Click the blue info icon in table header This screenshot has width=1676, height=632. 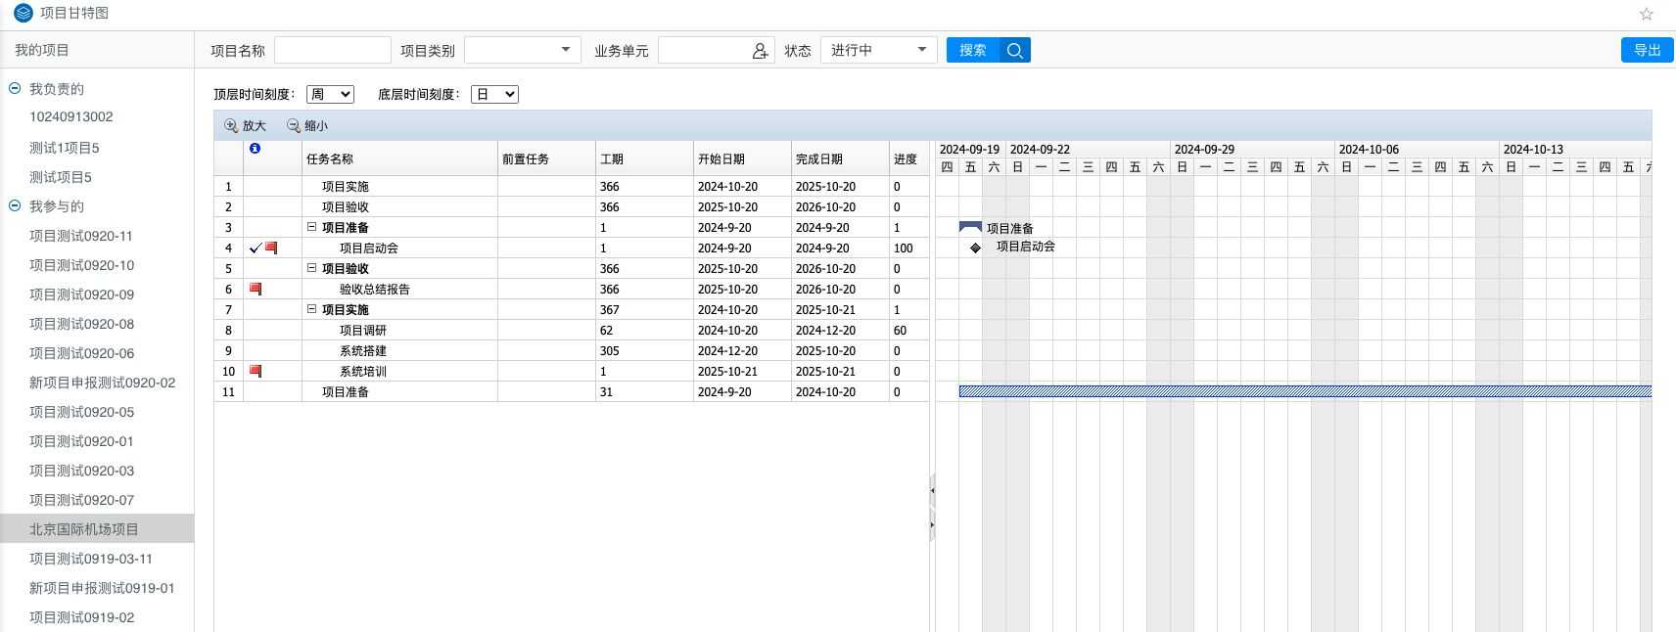point(255,149)
